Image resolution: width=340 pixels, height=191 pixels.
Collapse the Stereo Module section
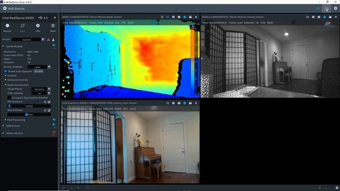[x=3, y=46]
